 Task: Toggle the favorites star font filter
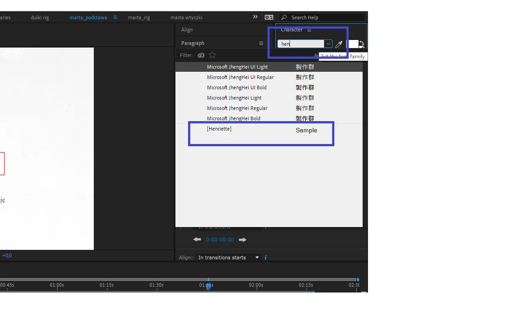[x=212, y=55]
